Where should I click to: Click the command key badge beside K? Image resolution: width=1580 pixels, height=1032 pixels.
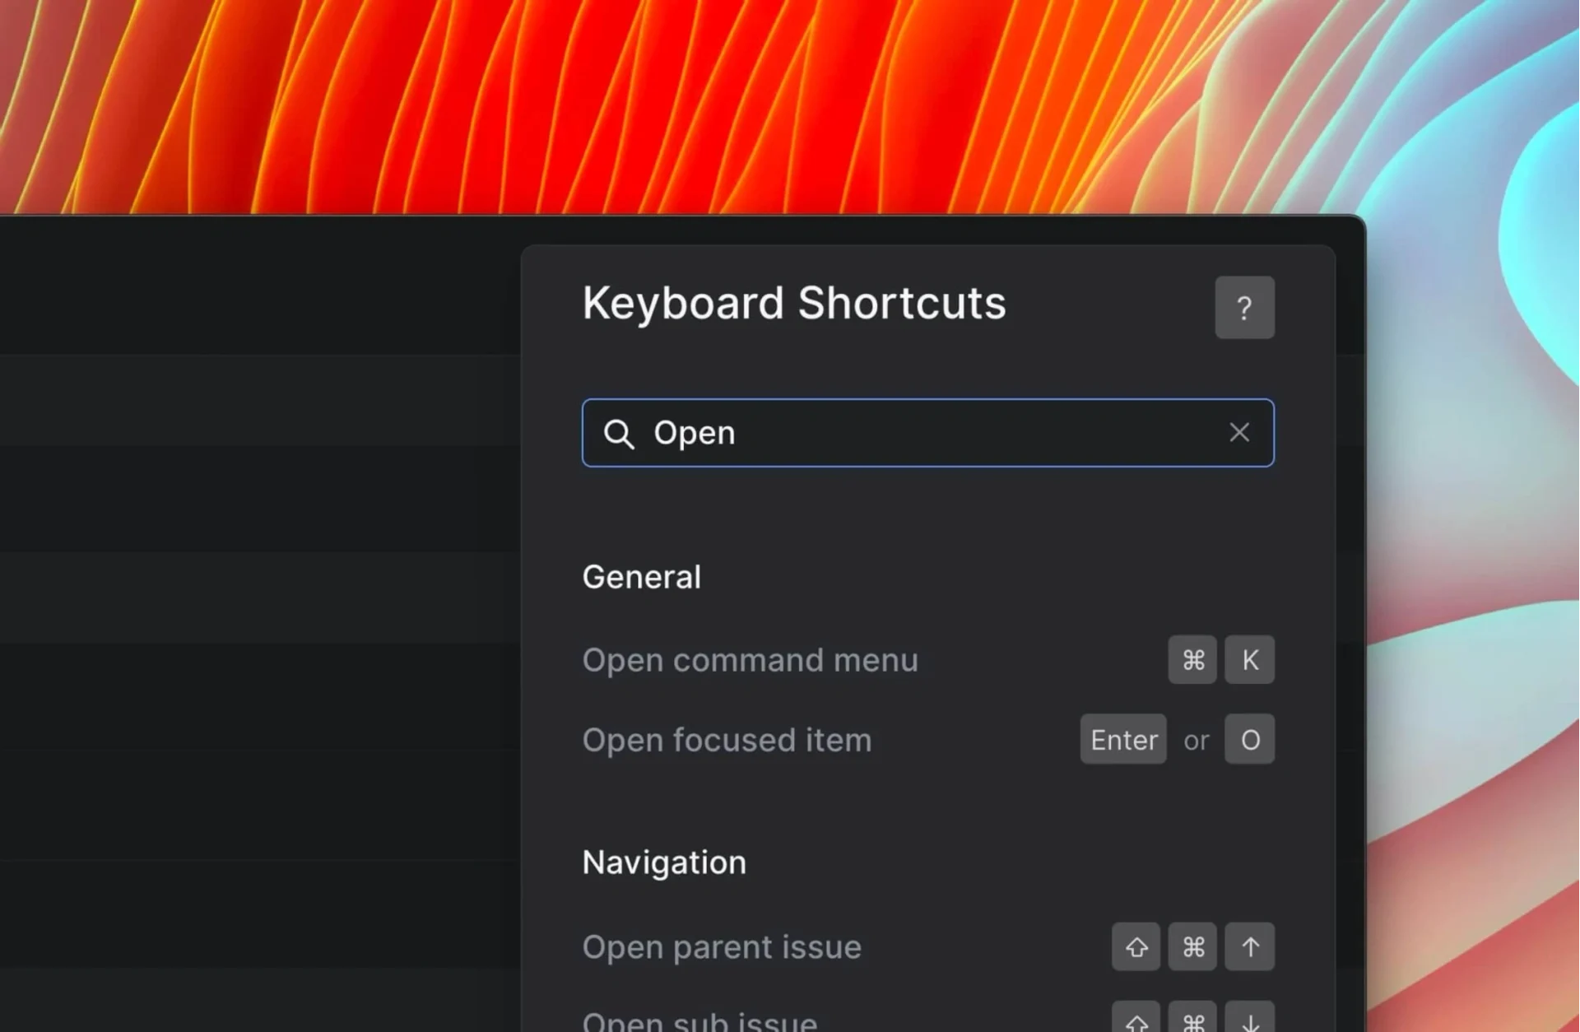(x=1192, y=659)
